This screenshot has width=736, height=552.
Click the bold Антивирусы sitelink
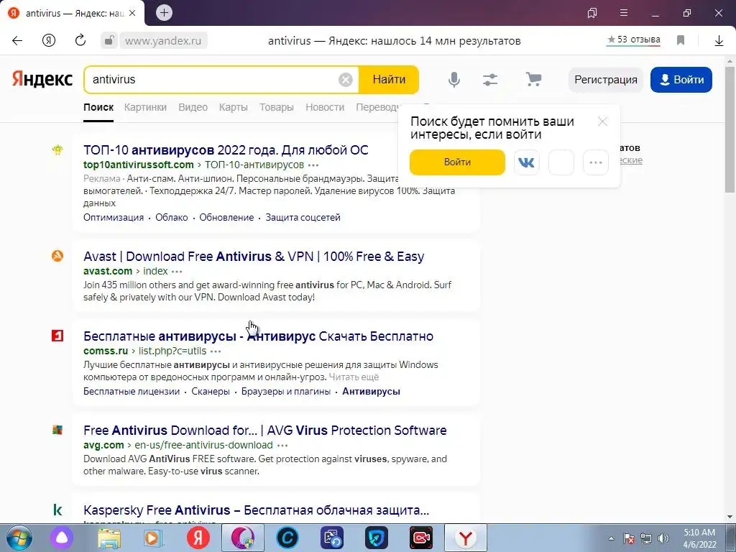click(x=372, y=392)
